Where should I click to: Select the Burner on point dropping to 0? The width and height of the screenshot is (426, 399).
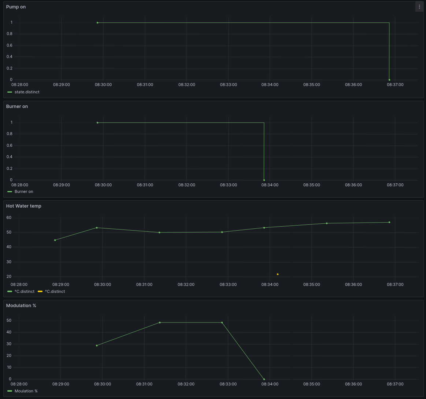tap(264, 180)
